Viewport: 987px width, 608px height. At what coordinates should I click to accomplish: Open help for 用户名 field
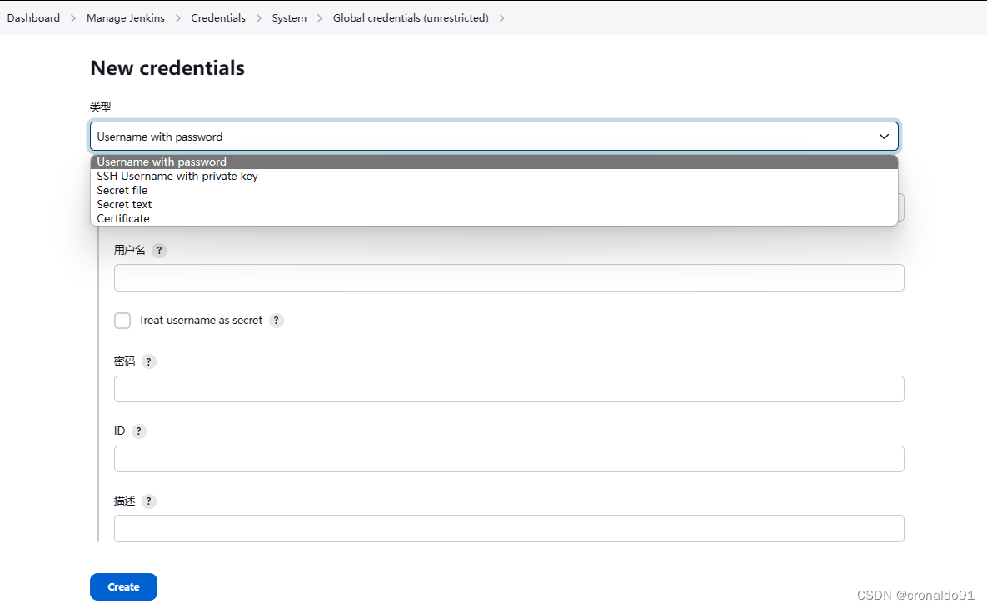(x=159, y=251)
